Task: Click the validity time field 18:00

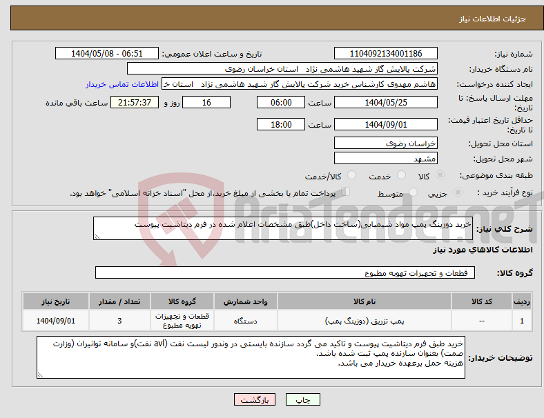Action: (x=281, y=124)
